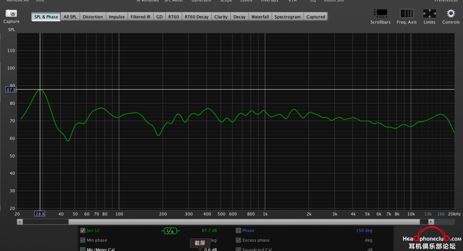Open the Waterfall tab
The height and width of the screenshot is (251, 463).
coord(260,17)
